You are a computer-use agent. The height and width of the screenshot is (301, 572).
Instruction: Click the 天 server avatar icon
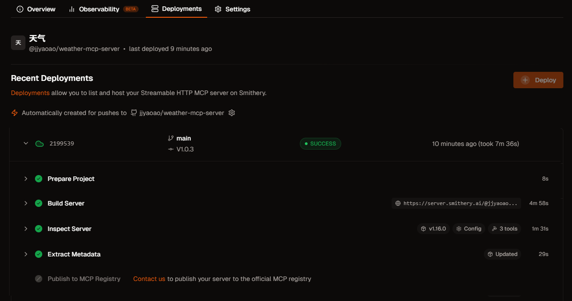18,43
